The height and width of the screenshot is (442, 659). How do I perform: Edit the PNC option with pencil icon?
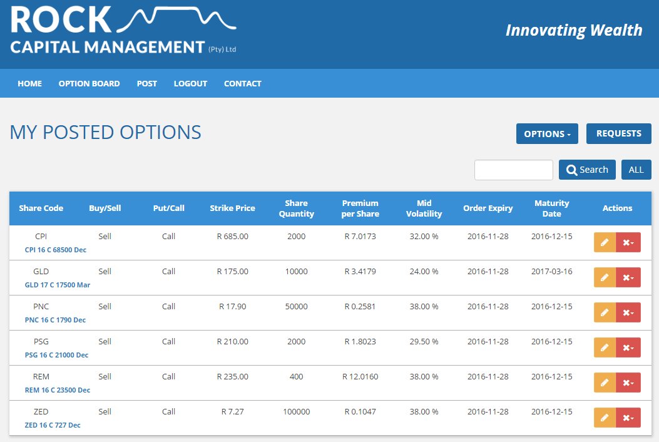click(x=605, y=312)
